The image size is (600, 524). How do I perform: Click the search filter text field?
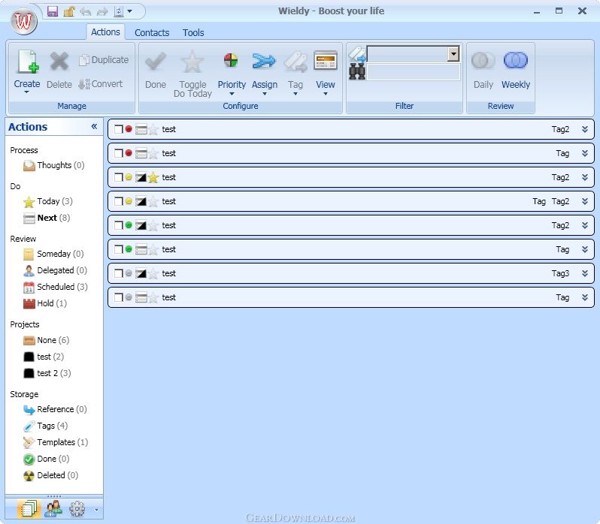tap(414, 72)
